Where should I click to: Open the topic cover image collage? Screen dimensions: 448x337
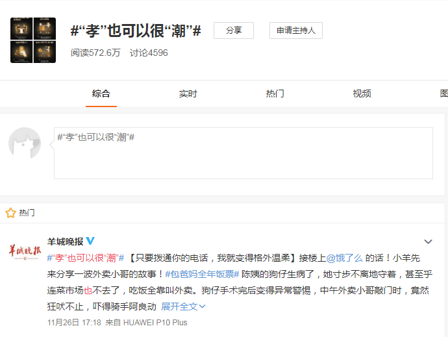(x=33, y=40)
